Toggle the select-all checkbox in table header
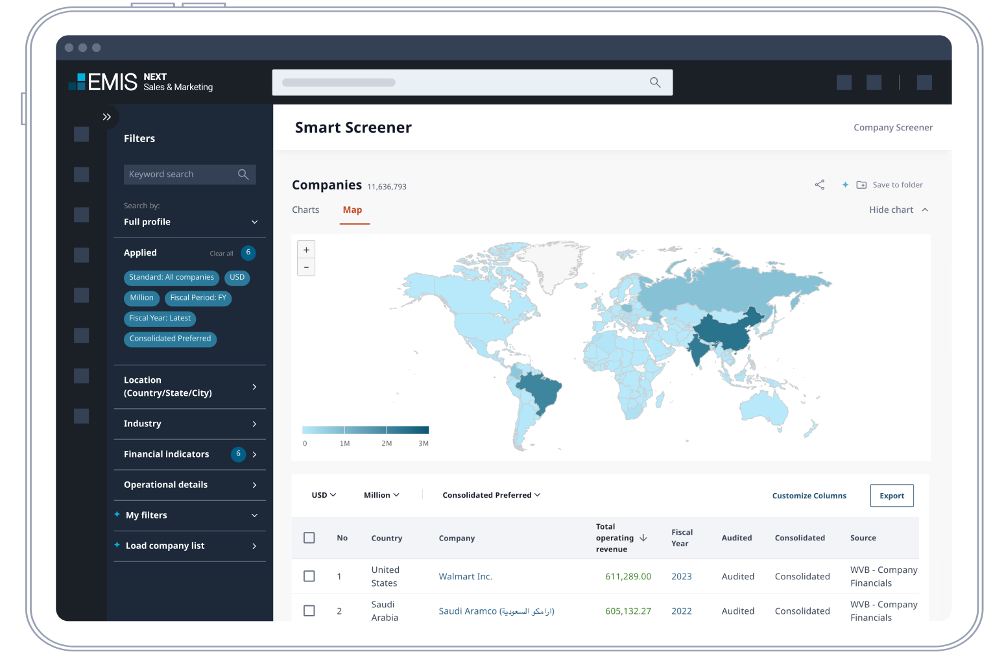 [309, 538]
